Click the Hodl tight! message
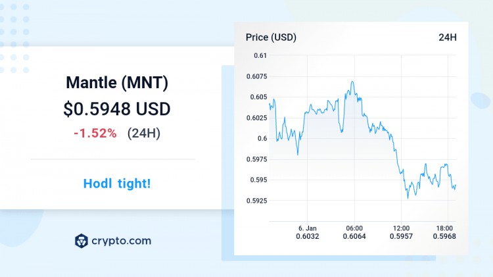 click(117, 184)
